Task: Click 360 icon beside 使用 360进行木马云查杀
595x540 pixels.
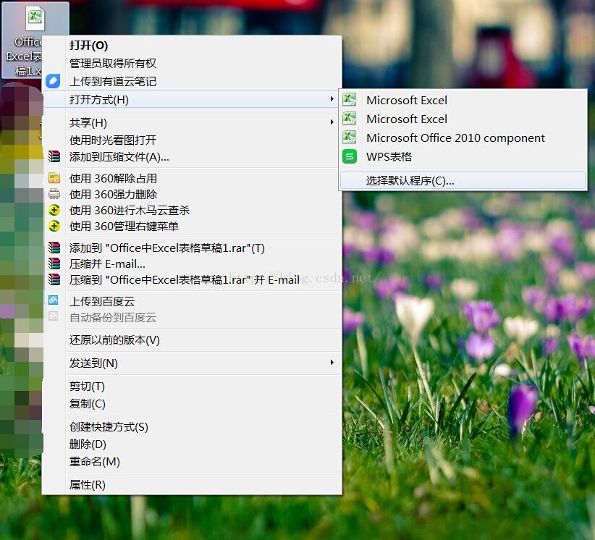Action: [54, 210]
